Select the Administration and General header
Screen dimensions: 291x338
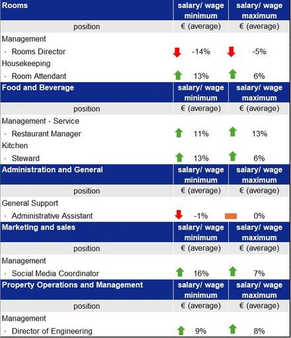[x=52, y=170]
